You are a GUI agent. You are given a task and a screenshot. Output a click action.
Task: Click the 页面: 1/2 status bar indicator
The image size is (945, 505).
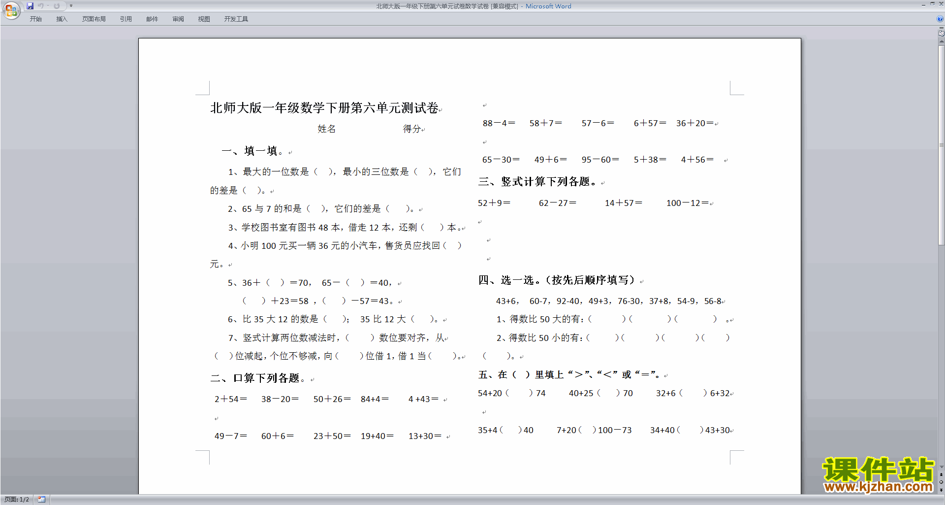pyautogui.click(x=17, y=500)
